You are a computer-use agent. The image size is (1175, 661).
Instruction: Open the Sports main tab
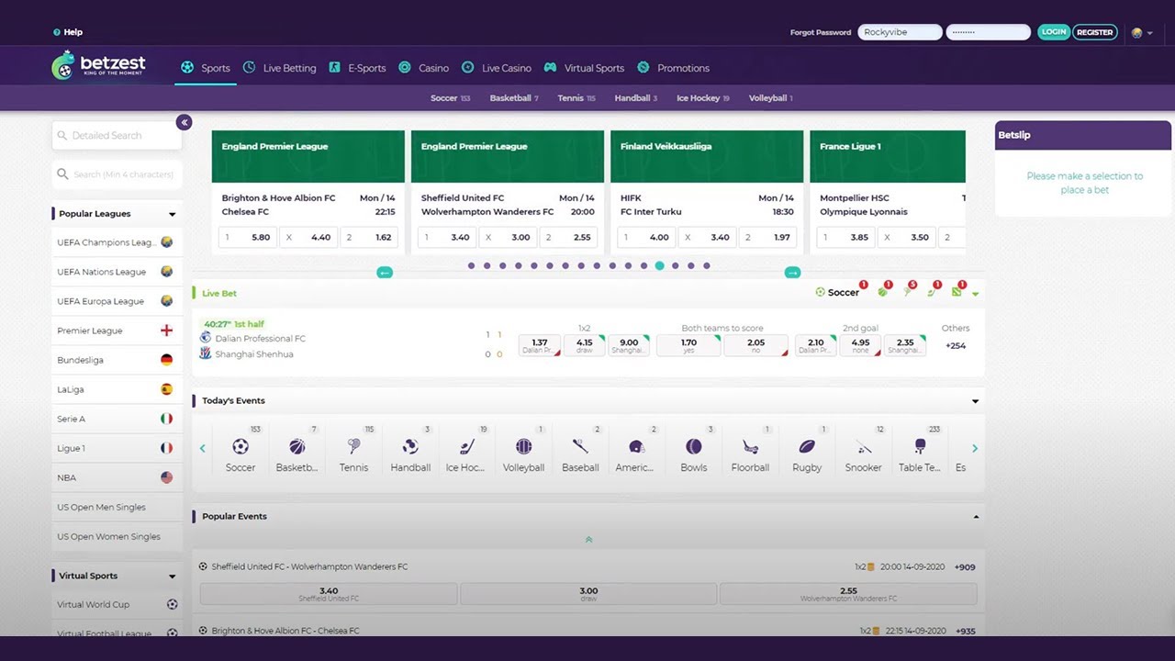(206, 68)
